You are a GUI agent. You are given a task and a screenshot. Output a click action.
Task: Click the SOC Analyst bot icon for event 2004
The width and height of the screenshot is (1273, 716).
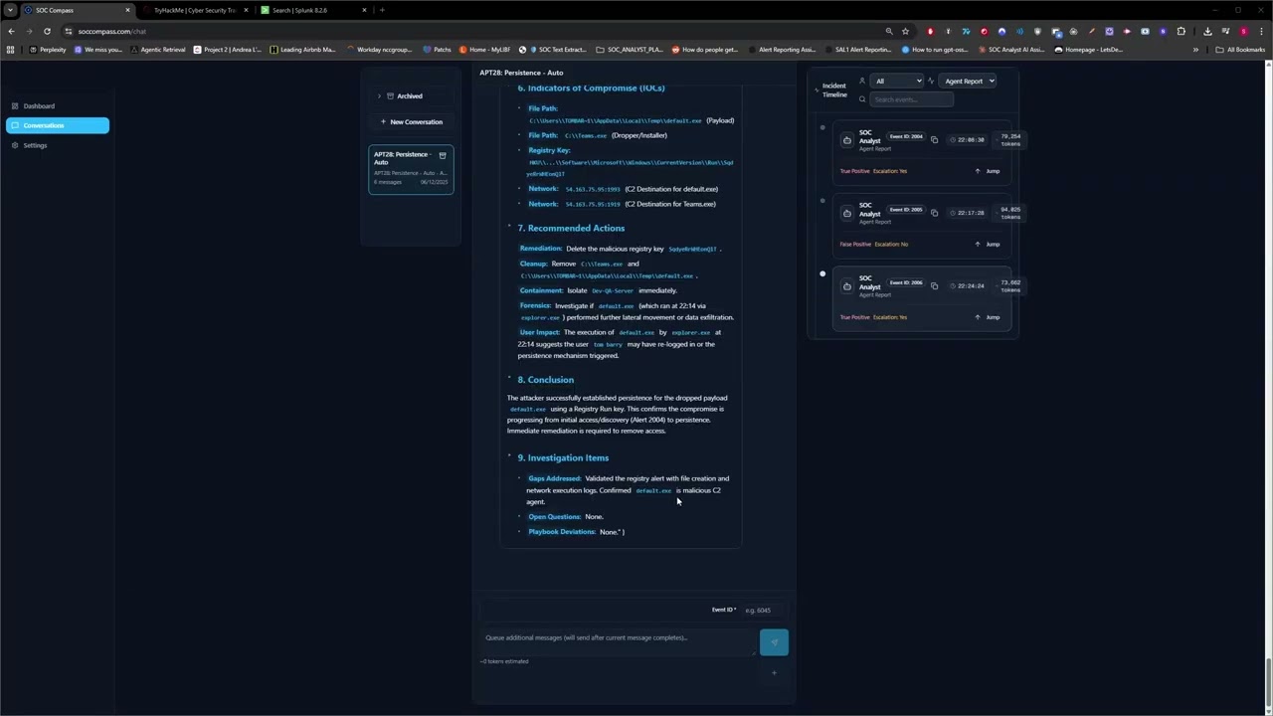point(847,140)
